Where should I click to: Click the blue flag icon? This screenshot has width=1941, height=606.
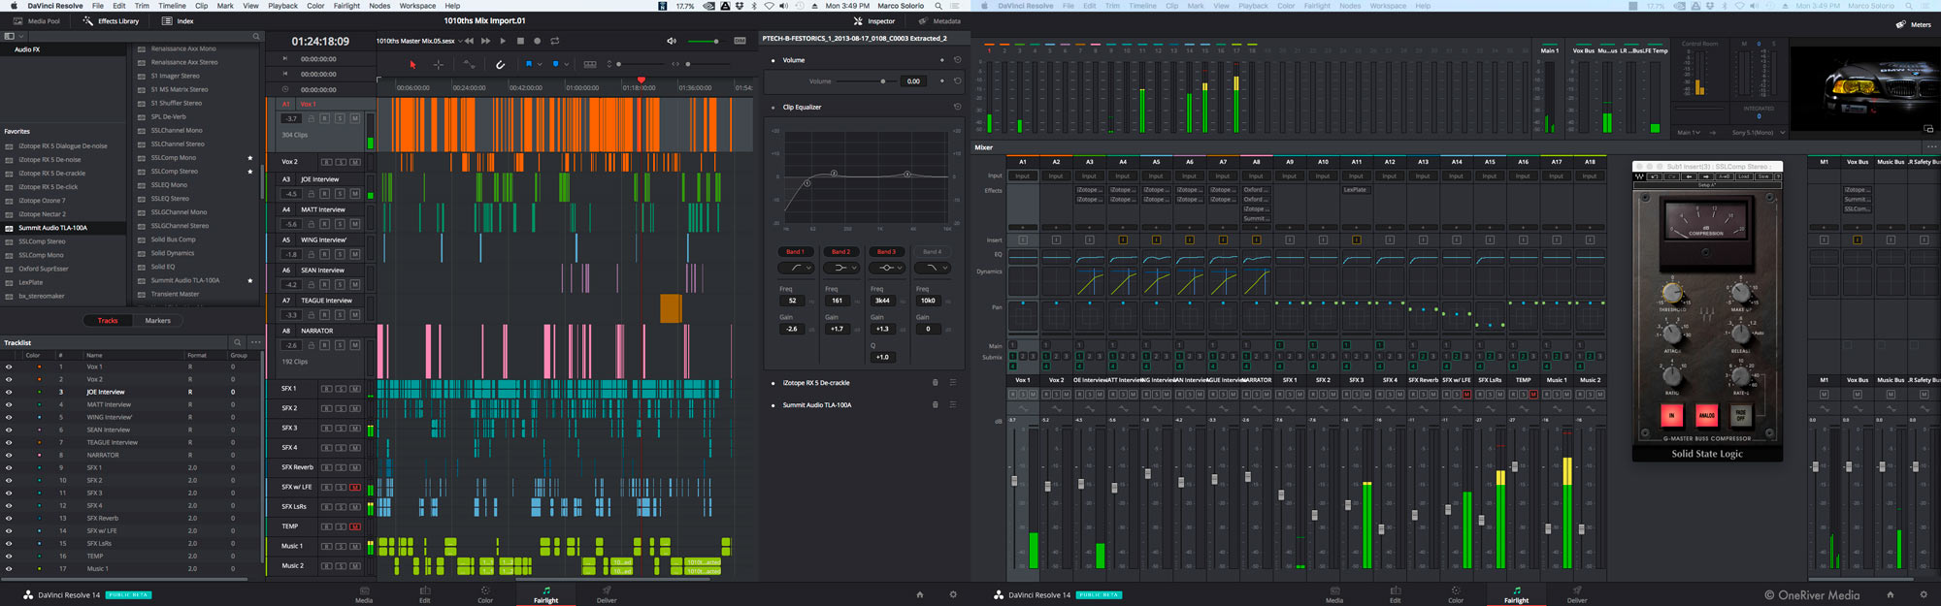click(529, 64)
